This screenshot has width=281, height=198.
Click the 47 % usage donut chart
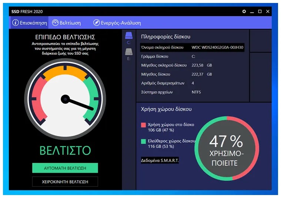point(227,148)
